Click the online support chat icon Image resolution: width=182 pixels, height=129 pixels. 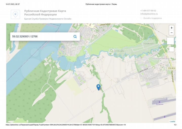(x=142, y=18)
